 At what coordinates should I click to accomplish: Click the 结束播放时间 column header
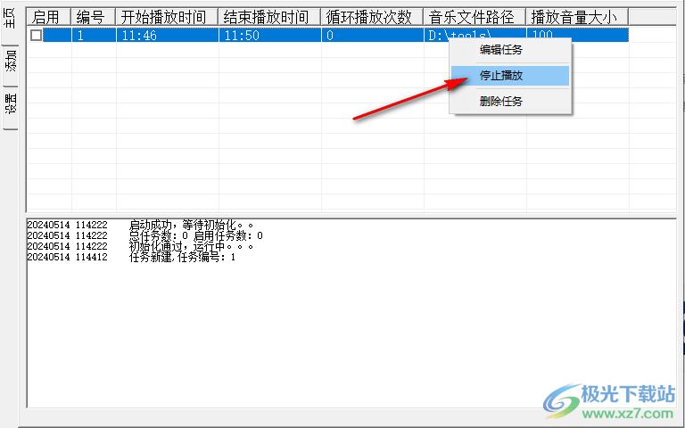[x=269, y=16]
